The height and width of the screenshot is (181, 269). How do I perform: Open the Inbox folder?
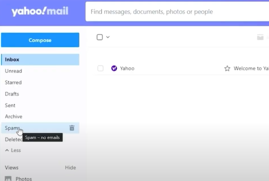point(40,60)
